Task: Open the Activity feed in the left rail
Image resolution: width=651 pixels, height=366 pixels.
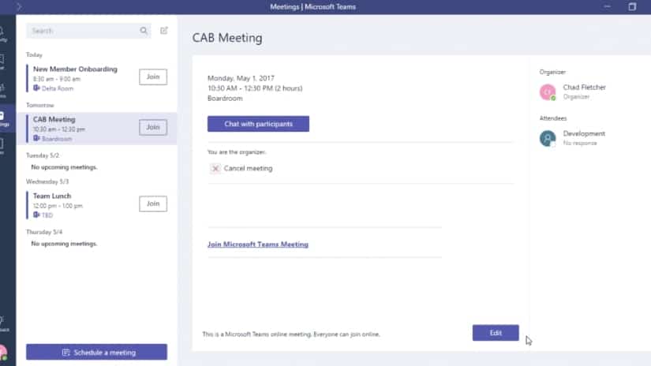Action: pyautogui.click(x=2, y=34)
